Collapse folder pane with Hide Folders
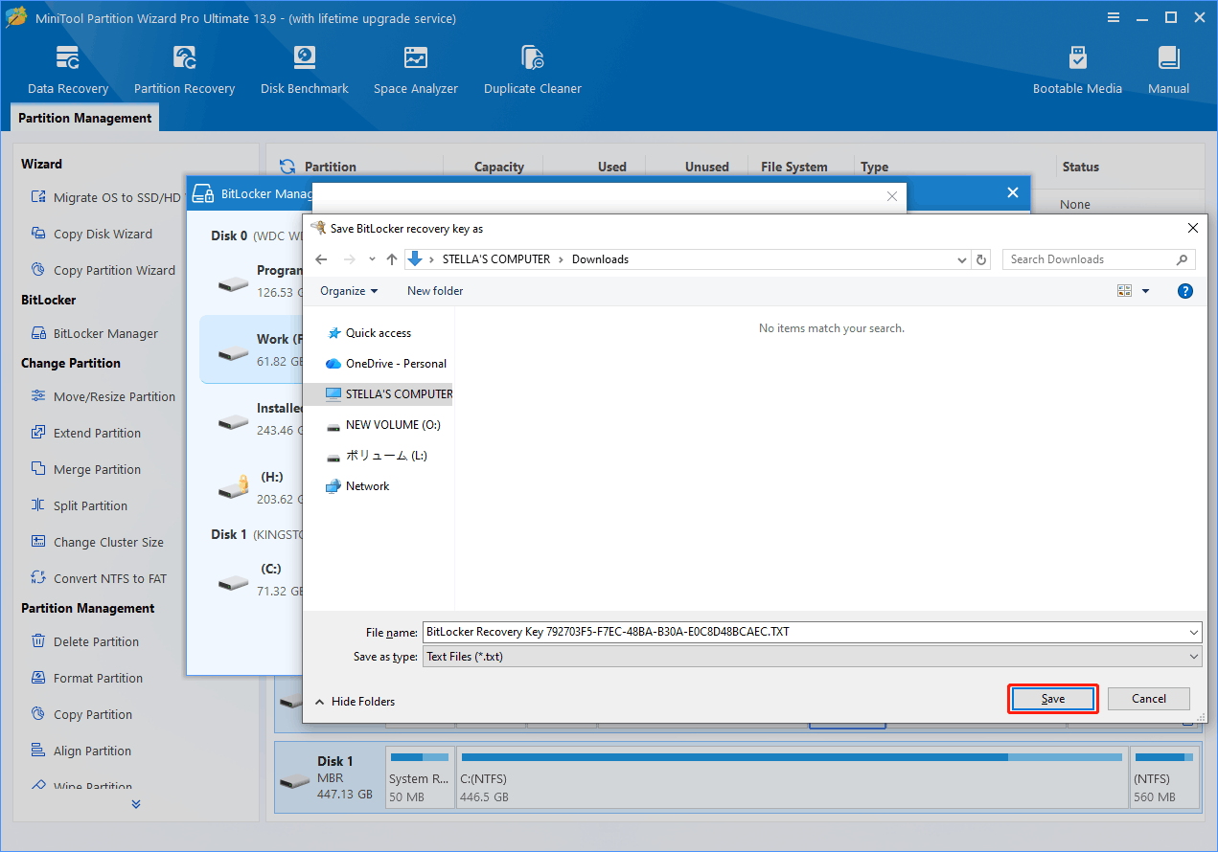 pos(355,702)
